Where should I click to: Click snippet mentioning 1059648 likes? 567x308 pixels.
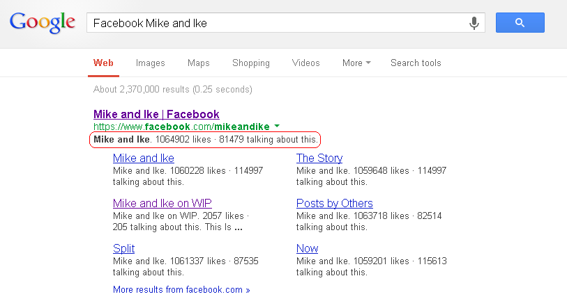[x=371, y=176]
